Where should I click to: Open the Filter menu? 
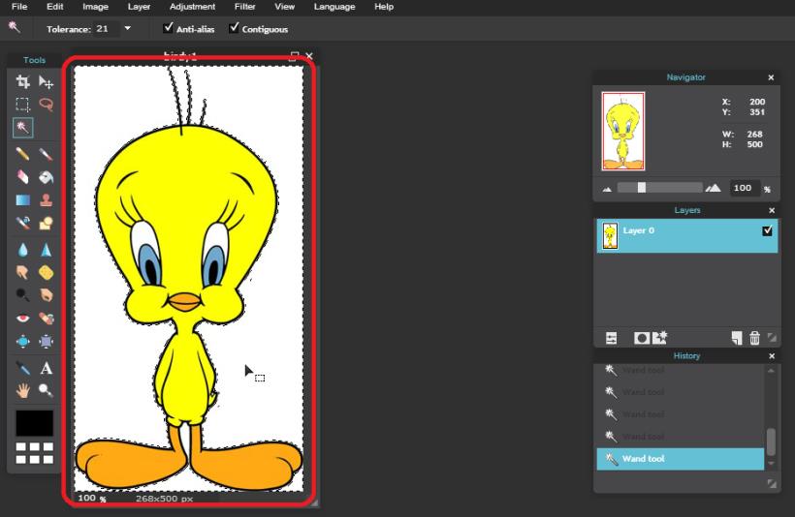(x=245, y=7)
